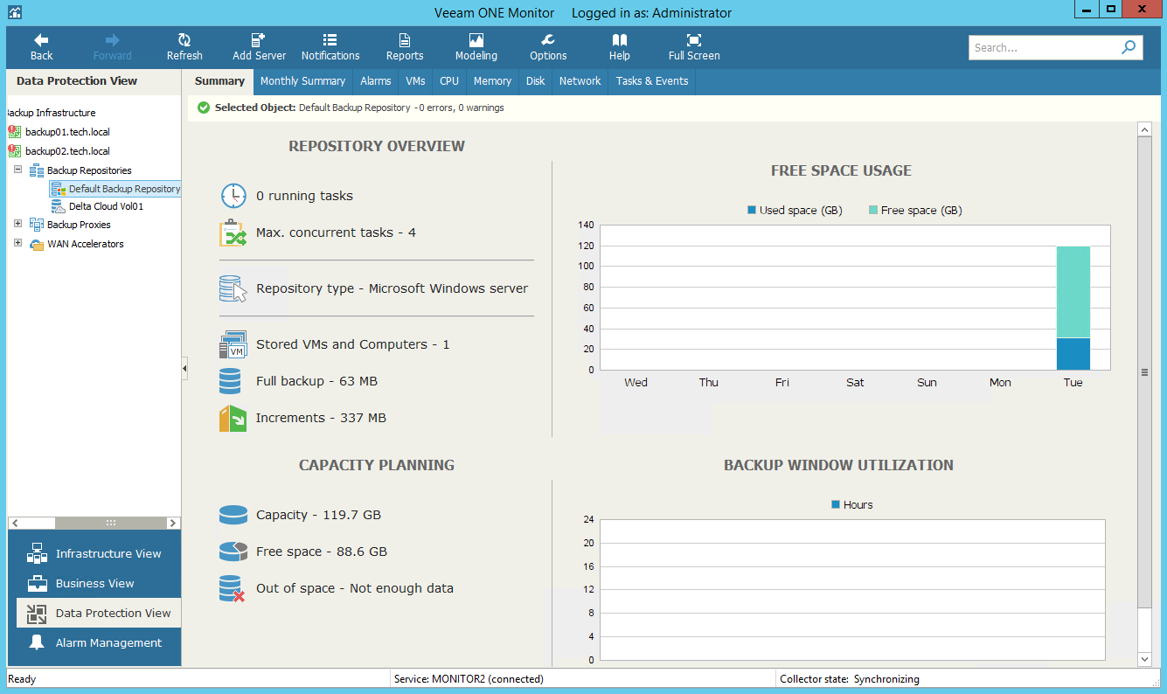Click Tuesday's used space bar segment
This screenshot has width=1167, height=694.
click(1073, 354)
